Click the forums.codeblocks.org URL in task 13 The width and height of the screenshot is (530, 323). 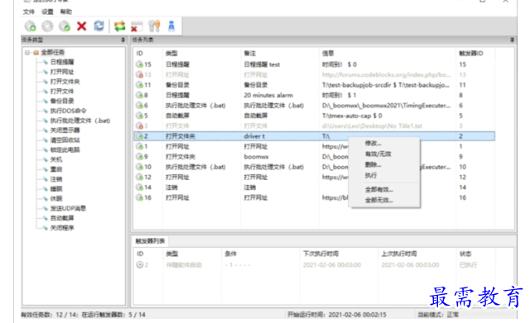(x=386, y=74)
